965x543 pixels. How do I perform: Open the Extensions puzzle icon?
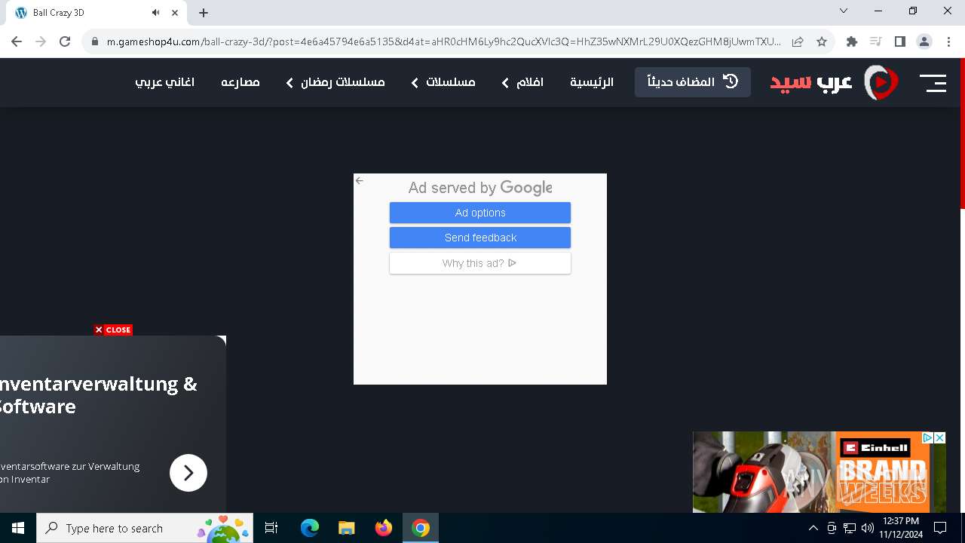click(852, 41)
